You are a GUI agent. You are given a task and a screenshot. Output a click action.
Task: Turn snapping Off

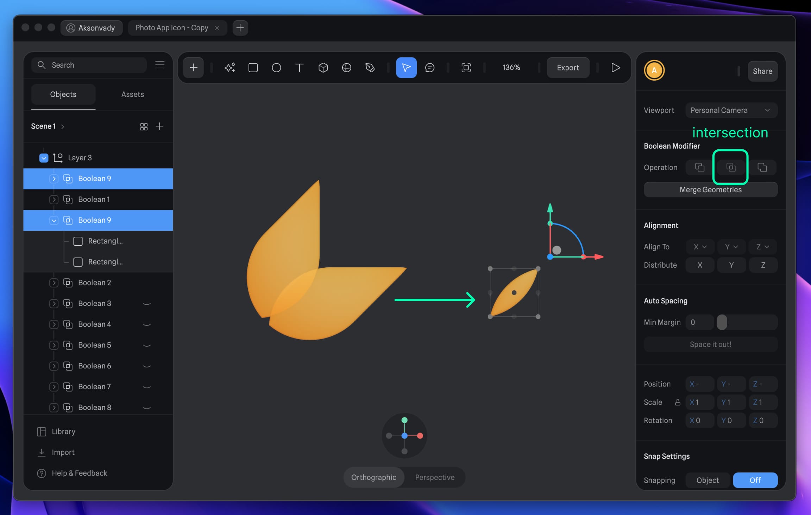(x=755, y=480)
